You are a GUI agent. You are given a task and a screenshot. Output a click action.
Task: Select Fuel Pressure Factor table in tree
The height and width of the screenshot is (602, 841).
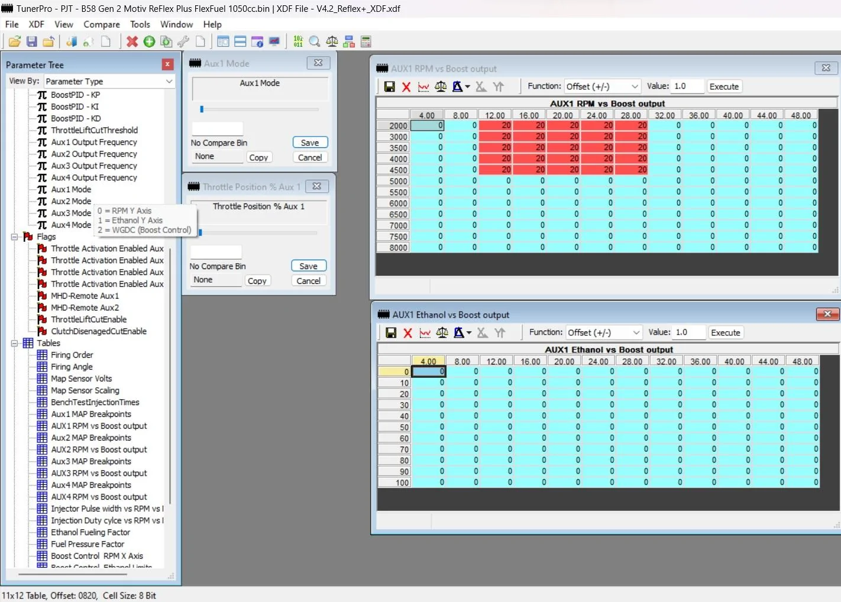point(88,544)
